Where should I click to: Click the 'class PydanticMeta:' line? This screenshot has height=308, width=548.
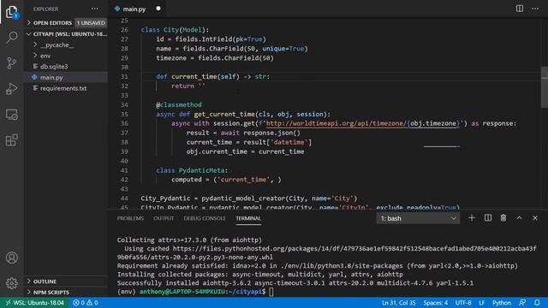coord(192,170)
